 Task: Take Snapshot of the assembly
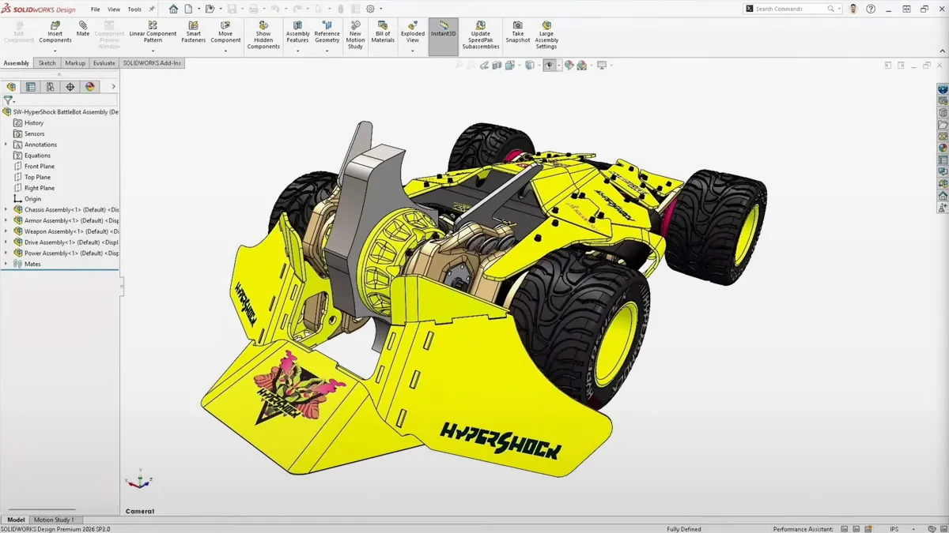click(x=517, y=32)
